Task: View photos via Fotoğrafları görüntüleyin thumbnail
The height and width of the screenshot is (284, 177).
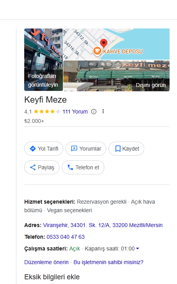Action: (43, 60)
